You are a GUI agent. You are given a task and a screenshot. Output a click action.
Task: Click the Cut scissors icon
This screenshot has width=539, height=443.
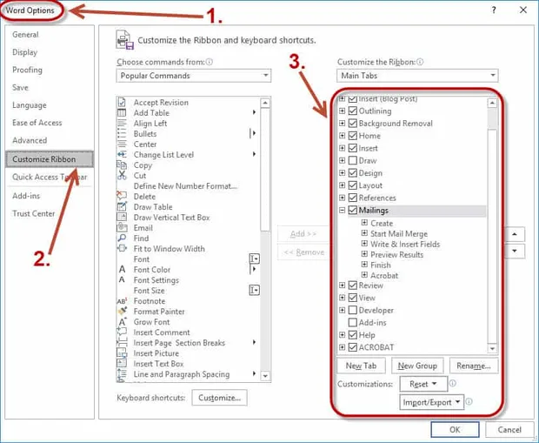tap(122, 175)
